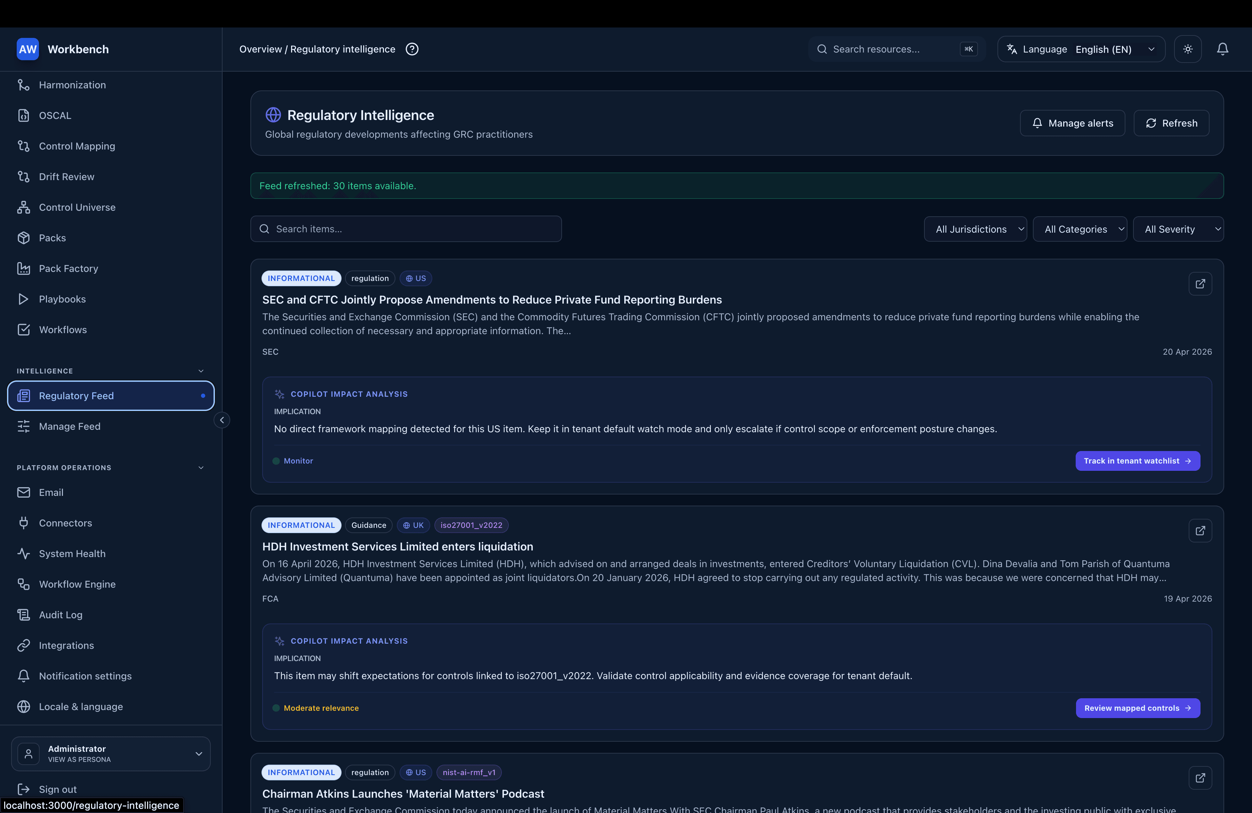The height and width of the screenshot is (813, 1252).
Task: Click Review mapped controls button
Action: (1138, 708)
